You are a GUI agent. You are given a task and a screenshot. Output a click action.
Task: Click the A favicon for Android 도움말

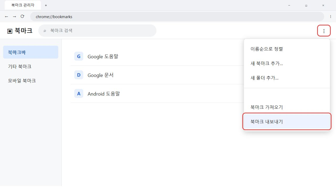[79, 94]
